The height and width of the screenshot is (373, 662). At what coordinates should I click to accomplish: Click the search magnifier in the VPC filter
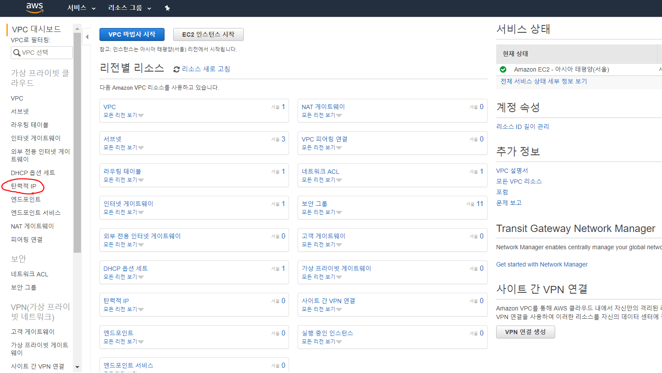coord(17,53)
